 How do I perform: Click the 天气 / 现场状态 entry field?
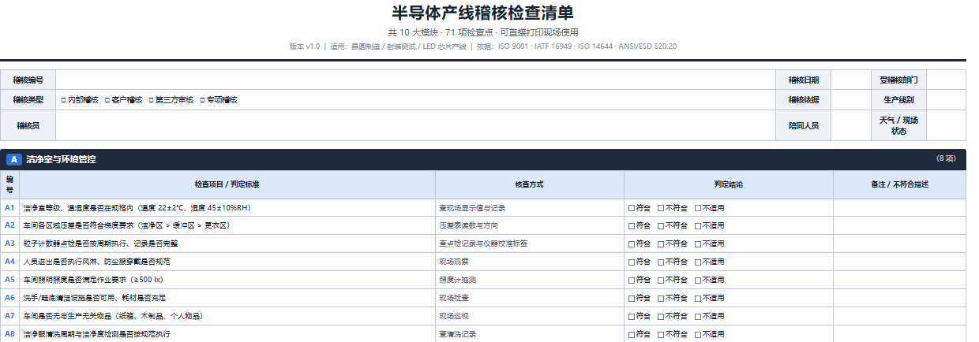point(946,125)
